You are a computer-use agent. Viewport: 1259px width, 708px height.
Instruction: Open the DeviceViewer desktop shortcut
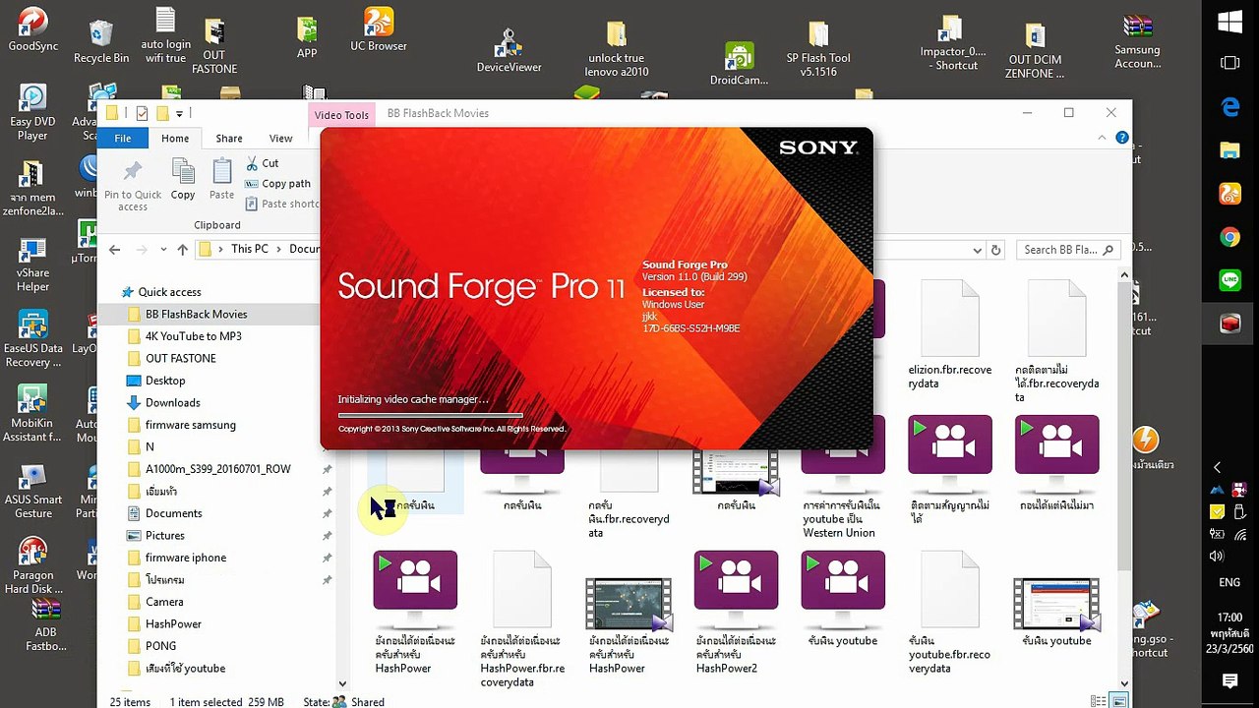pyautogui.click(x=509, y=50)
